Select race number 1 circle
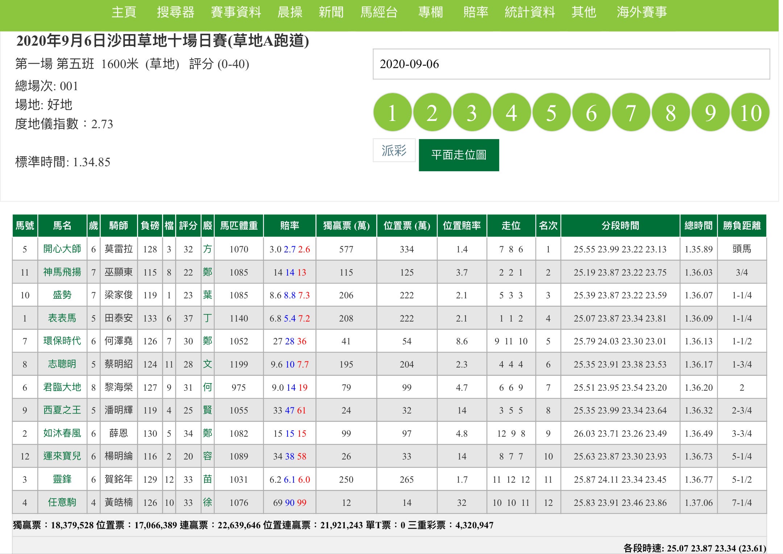783x554 pixels. [392, 113]
